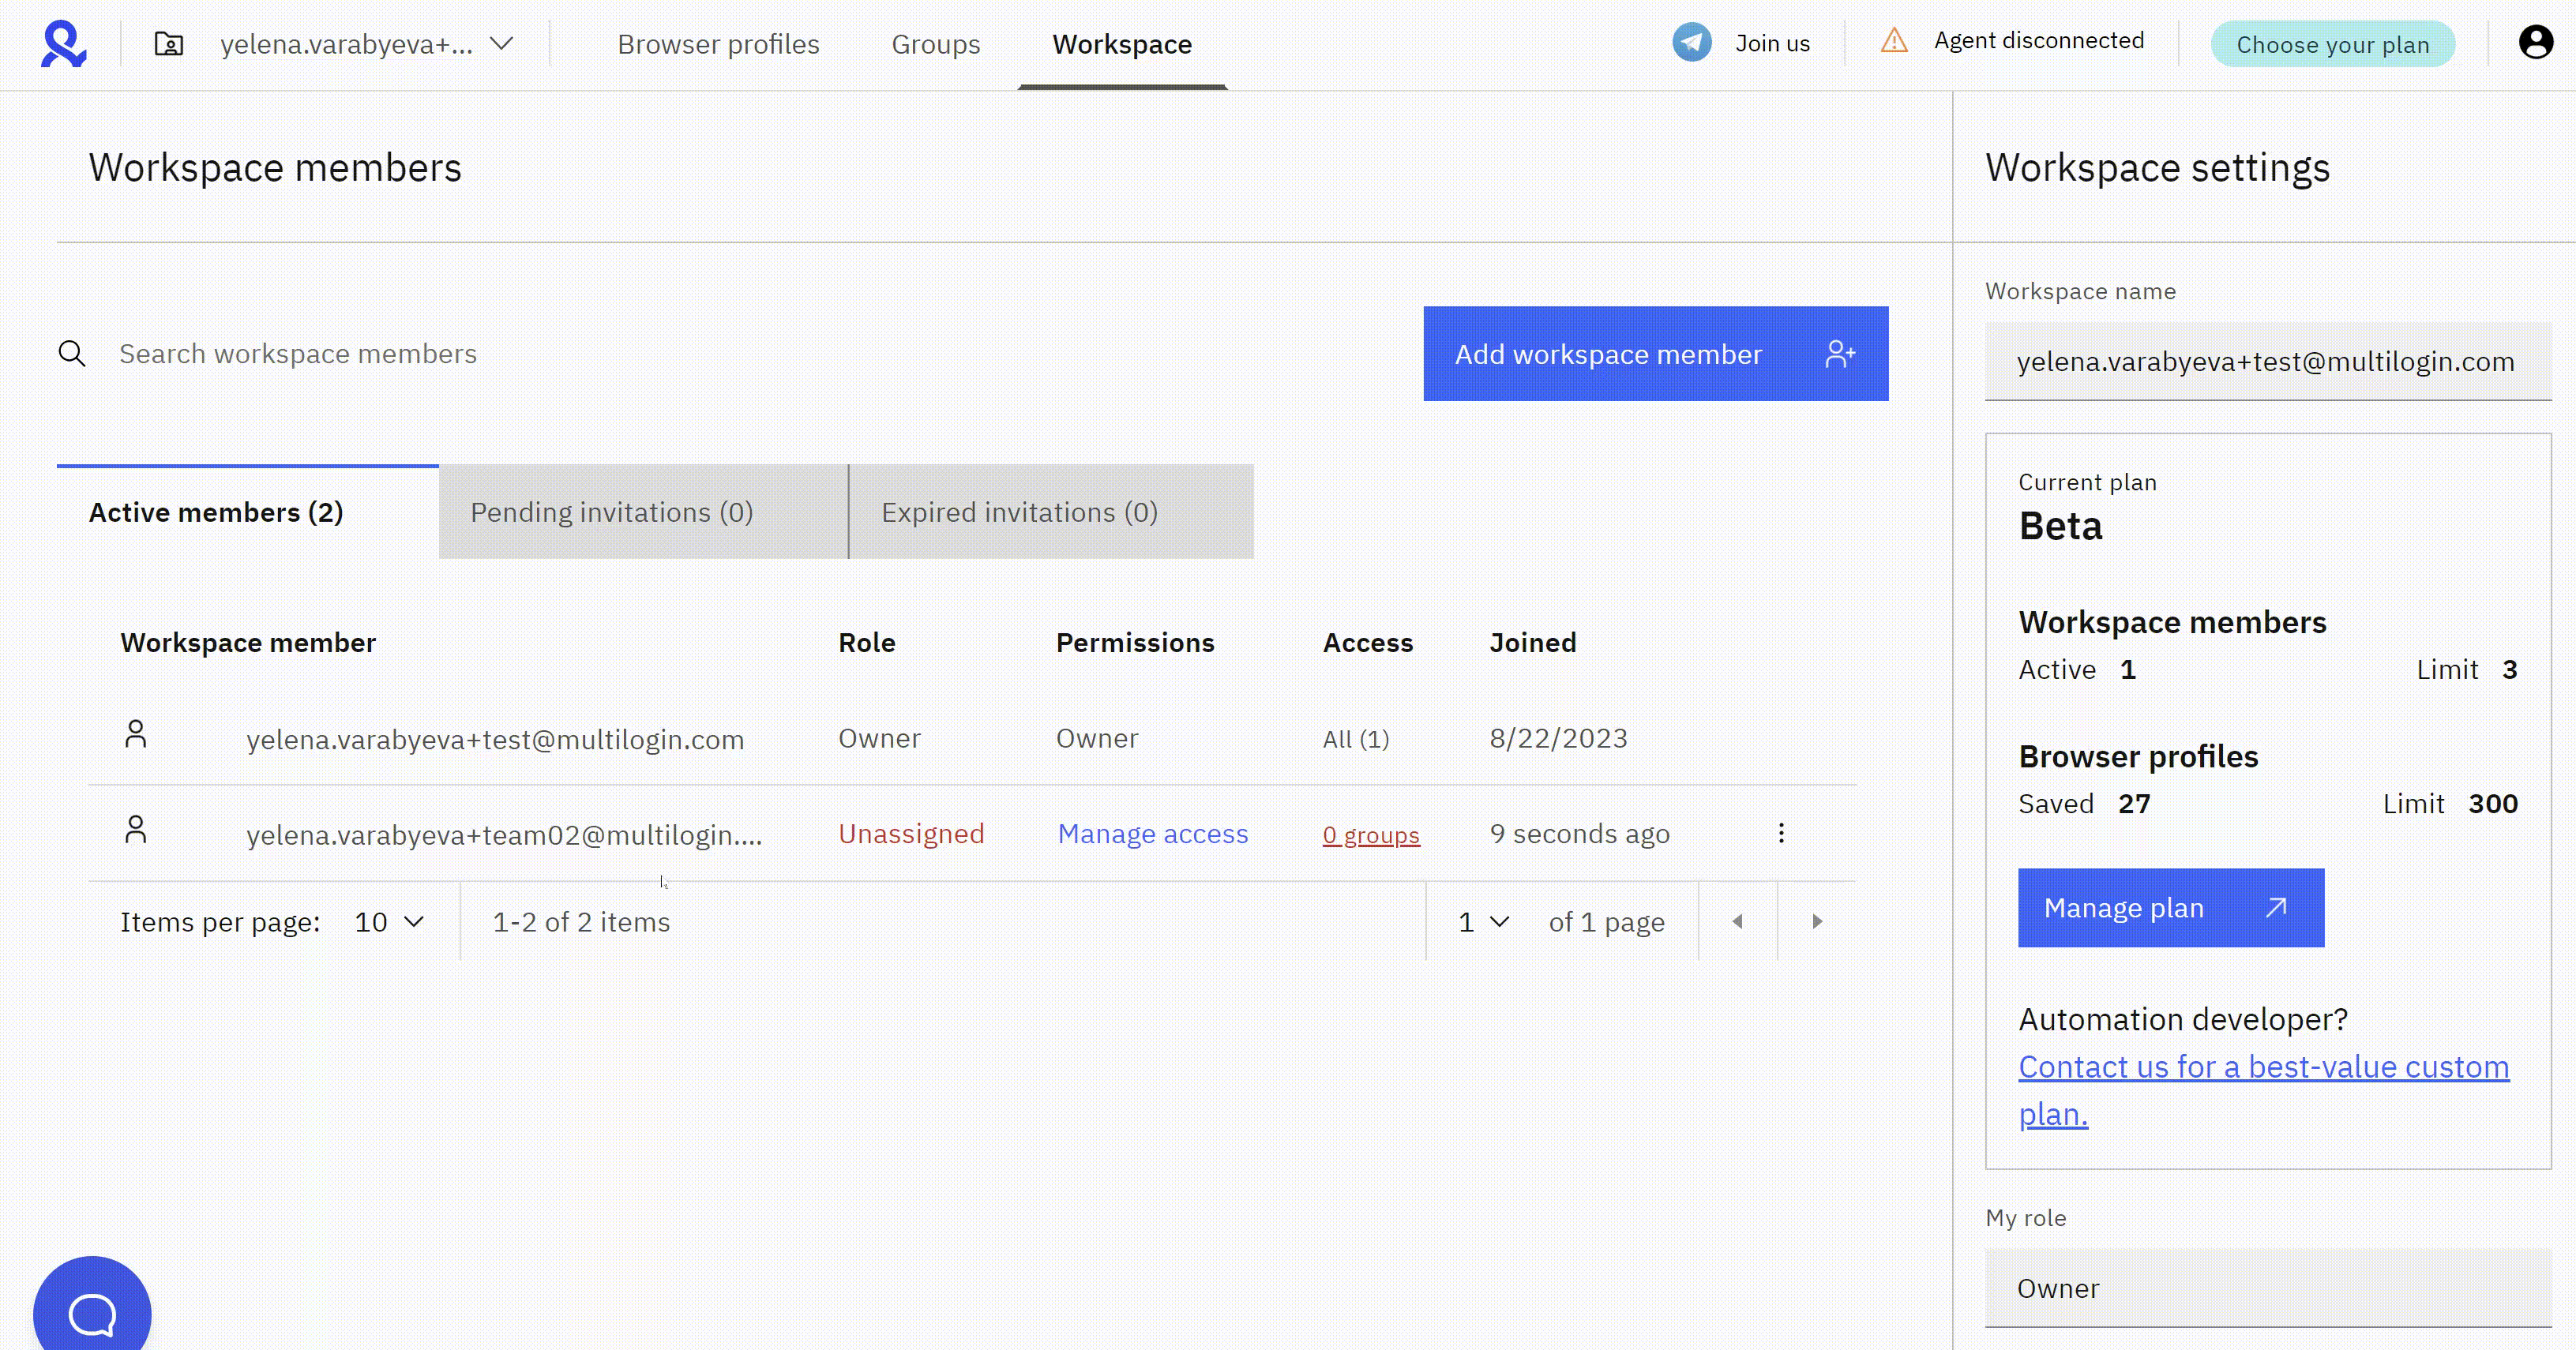Open the user account avatar icon
Viewport: 2576px width, 1350px height.
(x=2535, y=43)
